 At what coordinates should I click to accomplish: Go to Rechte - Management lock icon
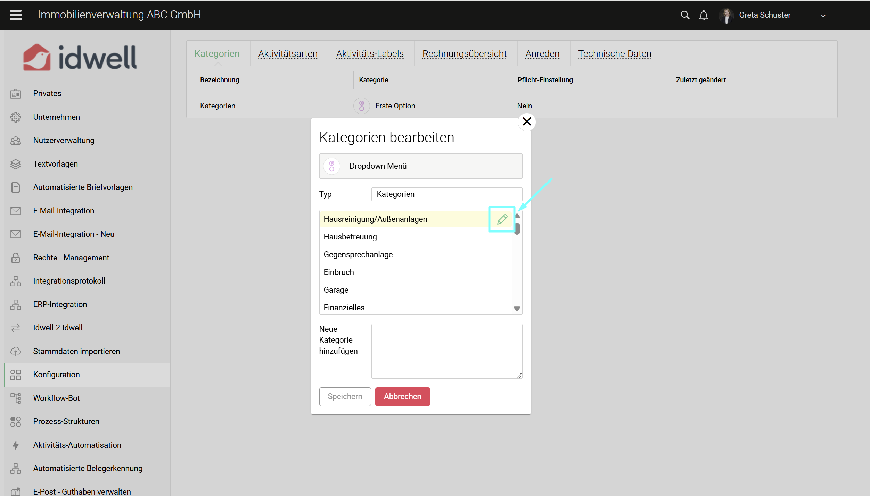click(x=16, y=258)
